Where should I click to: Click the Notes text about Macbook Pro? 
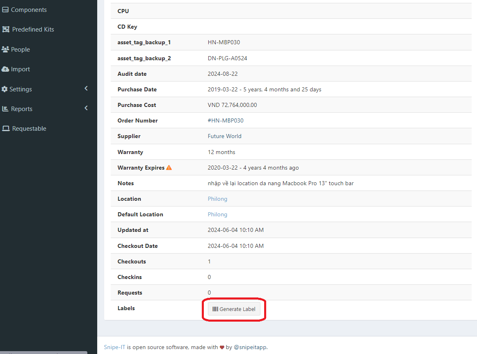click(x=281, y=183)
